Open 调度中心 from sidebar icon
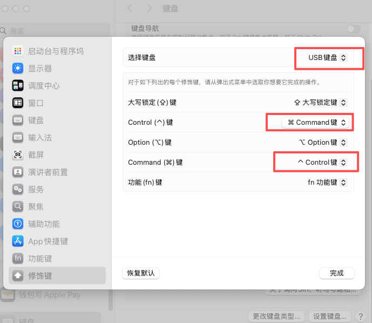The width and height of the screenshot is (372, 323). pyautogui.click(x=18, y=86)
